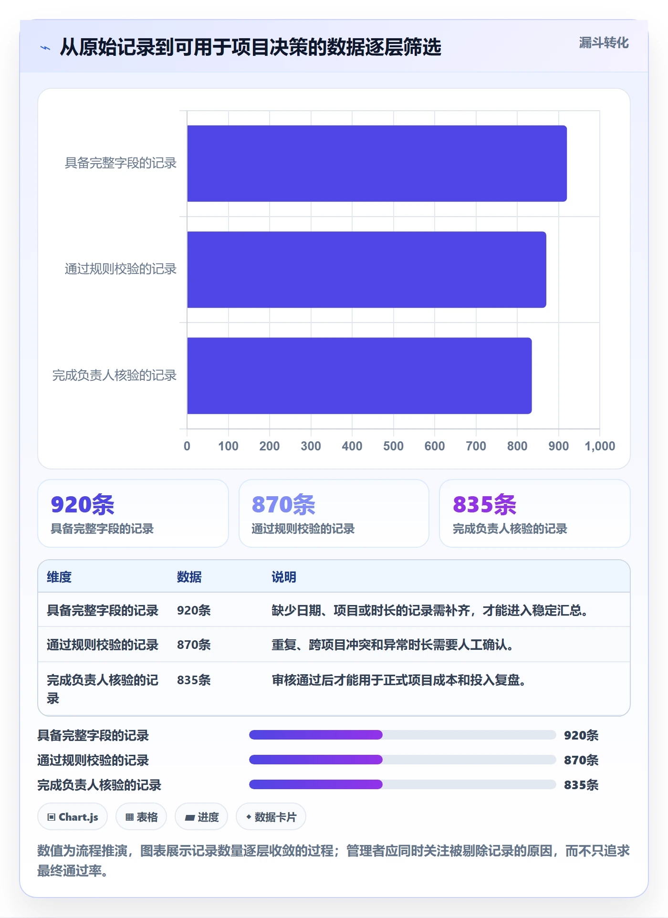The width and height of the screenshot is (668, 918).
Task: Click the 870条 progress bar
Action: point(402,760)
